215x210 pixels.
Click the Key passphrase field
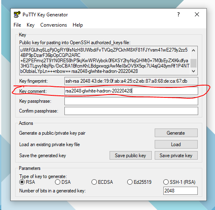[x=131, y=101]
